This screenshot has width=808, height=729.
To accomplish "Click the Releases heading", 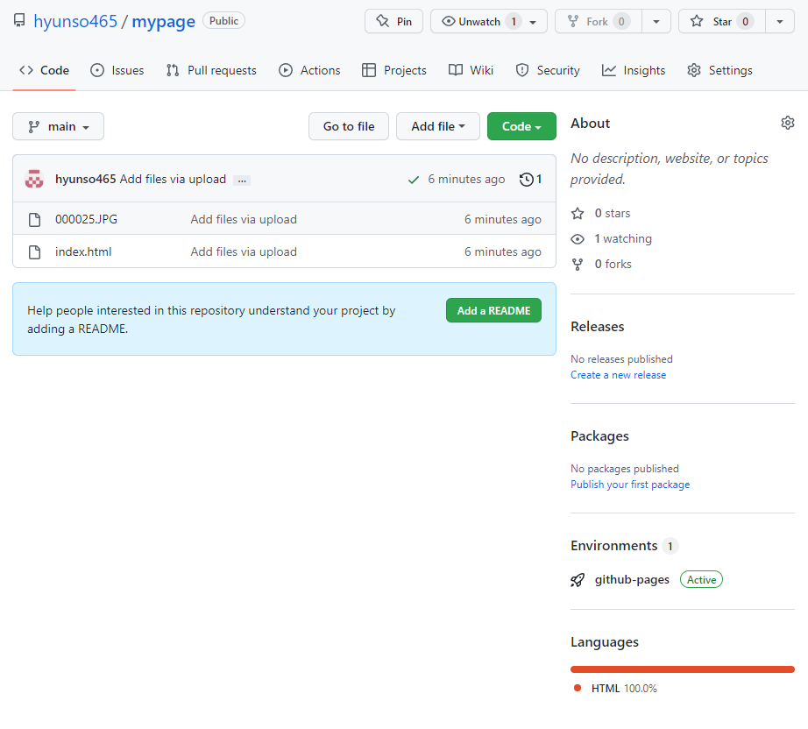I will (598, 327).
